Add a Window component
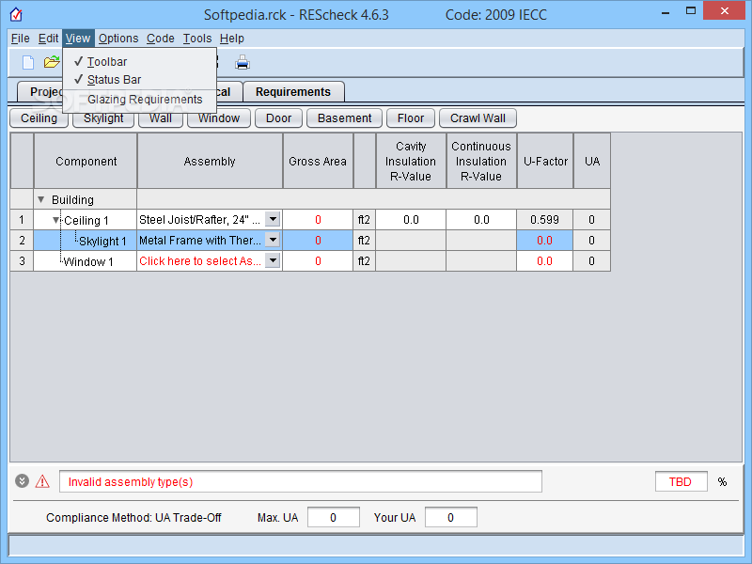Image resolution: width=752 pixels, height=564 pixels. pos(219,119)
